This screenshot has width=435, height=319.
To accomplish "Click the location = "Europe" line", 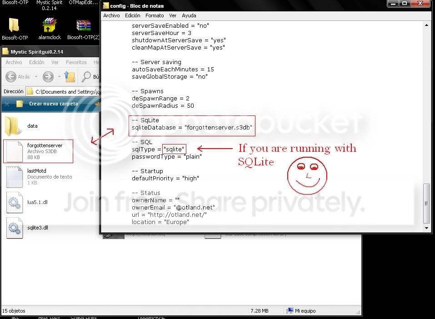I will (x=160, y=222).
